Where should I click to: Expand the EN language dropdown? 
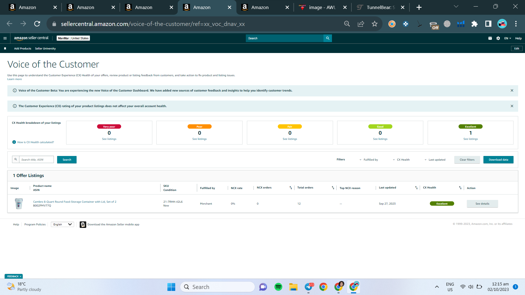coord(508,38)
